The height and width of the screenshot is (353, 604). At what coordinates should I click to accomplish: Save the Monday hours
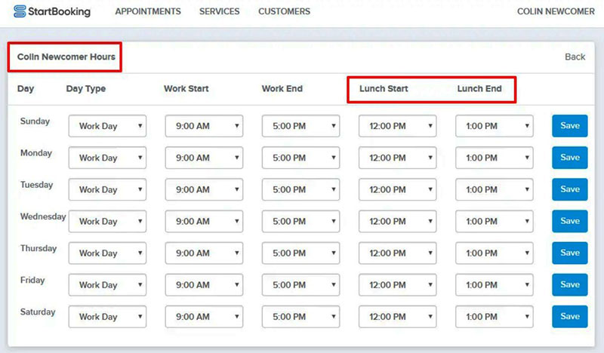pyautogui.click(x=570, y=158)
